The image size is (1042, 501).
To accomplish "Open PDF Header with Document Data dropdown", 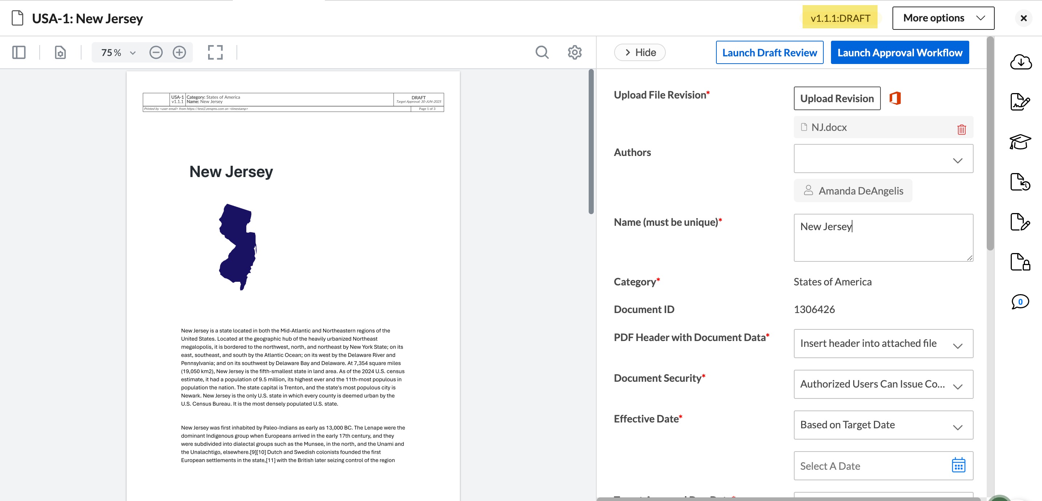I will [x=883, y=343].
